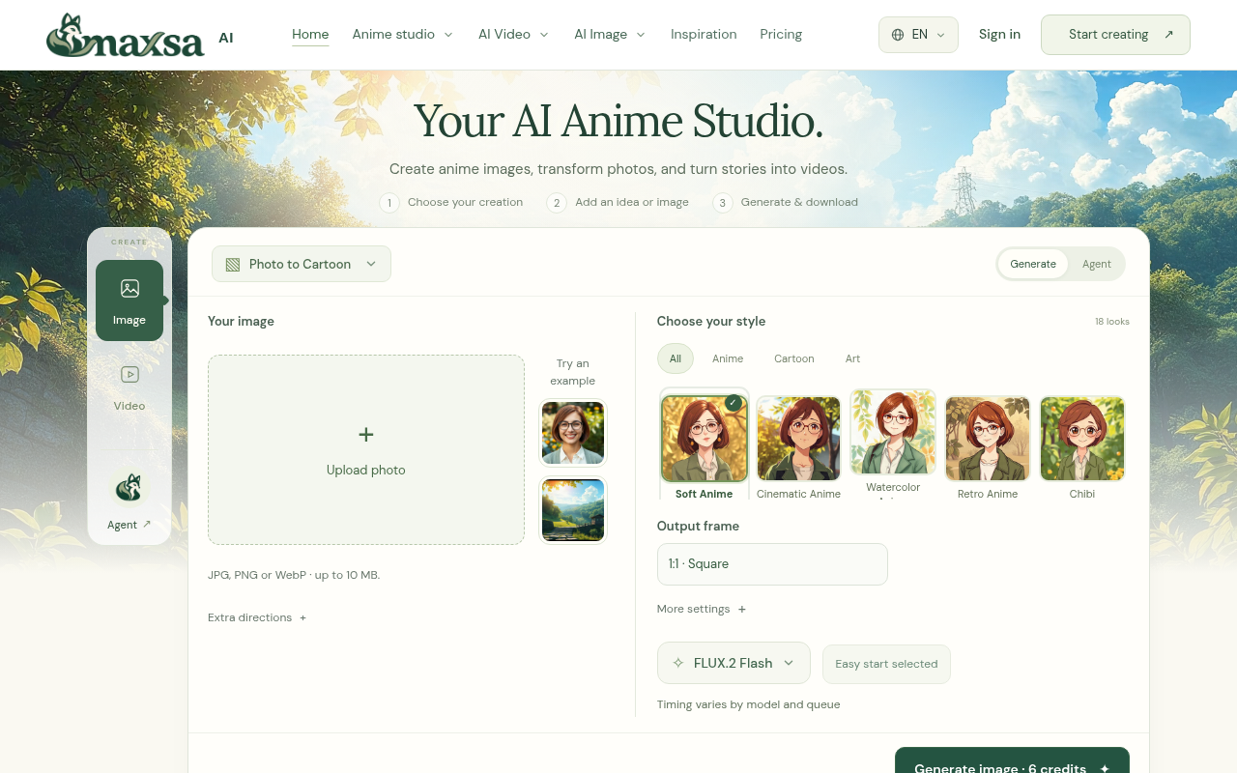
Task: Click the '18 looks' text
Action: pos(1112,322)
